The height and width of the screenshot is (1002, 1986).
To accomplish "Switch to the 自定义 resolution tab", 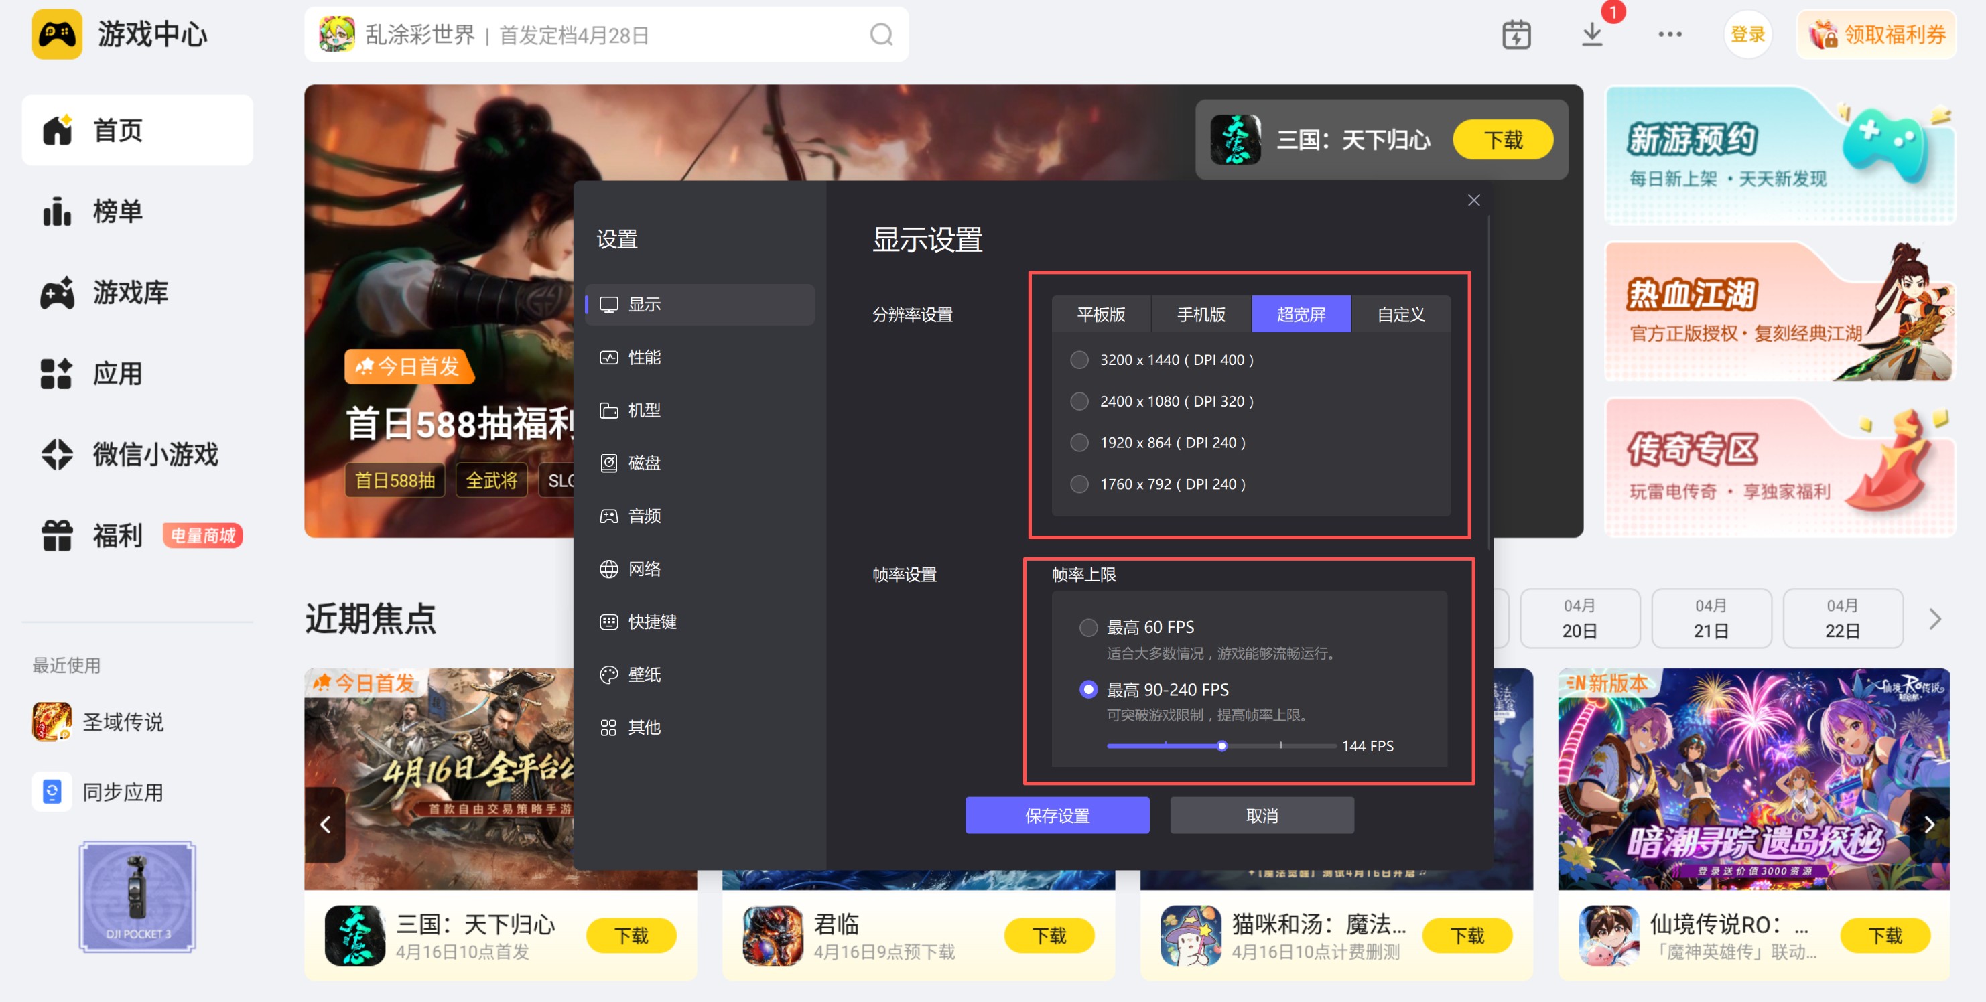I will point(1401,315).
